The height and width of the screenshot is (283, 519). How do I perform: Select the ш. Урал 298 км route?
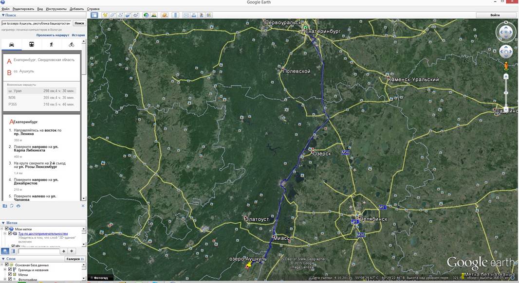[41, 90]
